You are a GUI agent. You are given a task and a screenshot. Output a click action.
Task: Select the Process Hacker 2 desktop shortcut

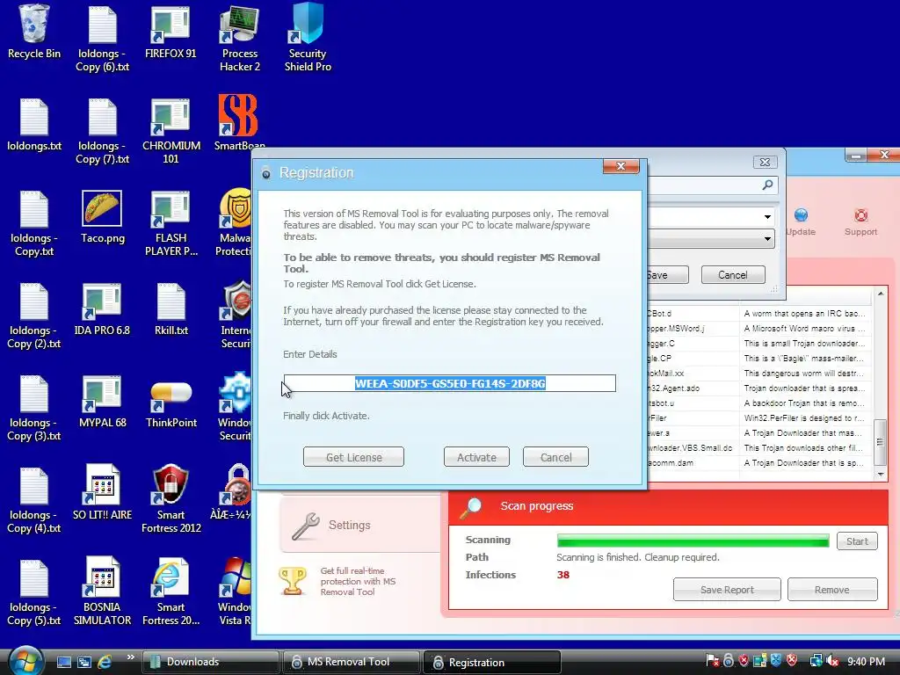(x=240, y=38)
